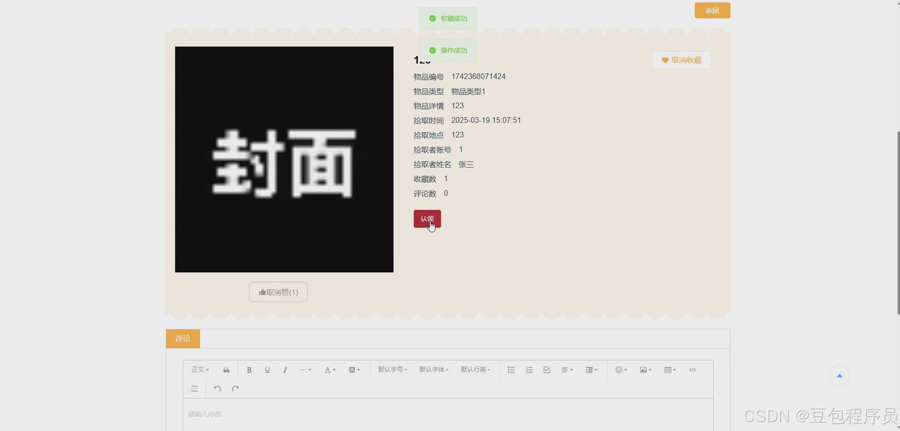The height and width of the screenshot is (431, 900).
Task: Toggle 取消收藏 to unfavorite the item
Action: pos(681,60)
